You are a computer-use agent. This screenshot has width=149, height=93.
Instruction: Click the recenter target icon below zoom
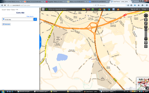(146, 43)
